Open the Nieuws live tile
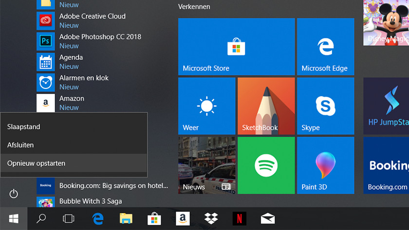Image resolution: width=409 pixels, height=230 pixels. point(206,165)
